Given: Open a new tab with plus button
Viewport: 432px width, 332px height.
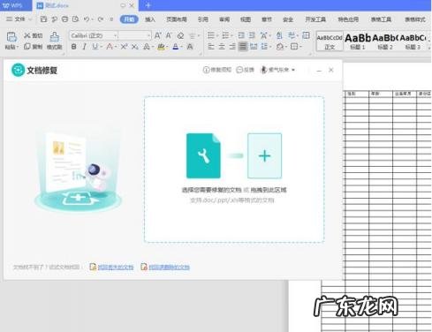Looking at the screenshot, I should pyautogui.click(x=148, y=5).
